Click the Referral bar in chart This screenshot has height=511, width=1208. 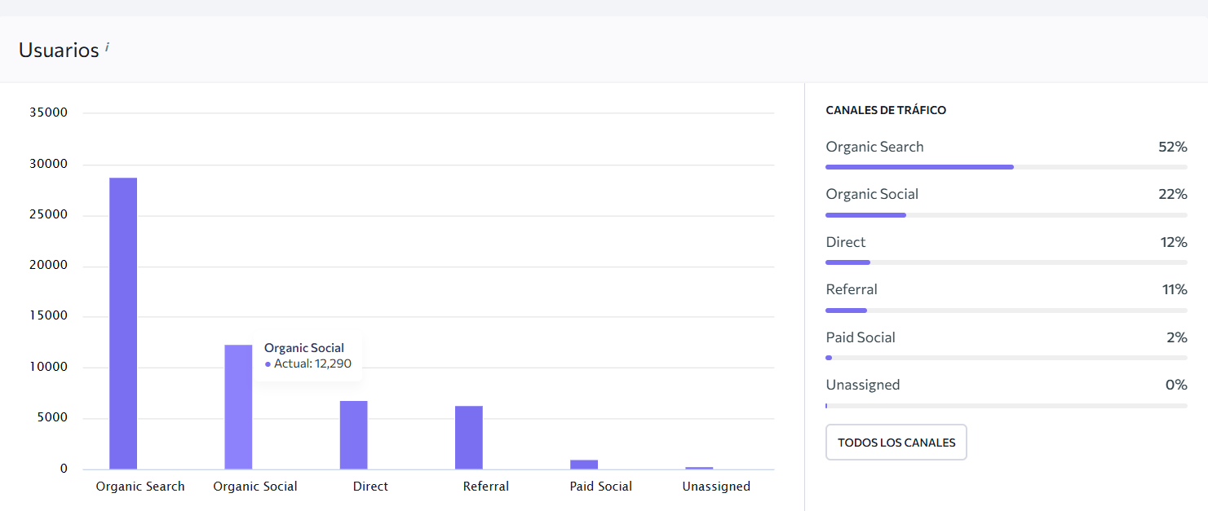click(469, 437)
